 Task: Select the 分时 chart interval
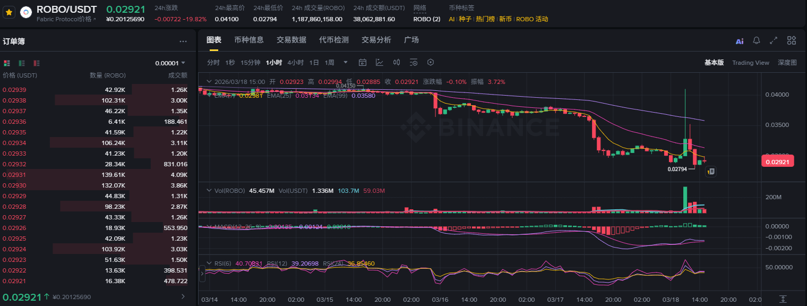[213, 63]
